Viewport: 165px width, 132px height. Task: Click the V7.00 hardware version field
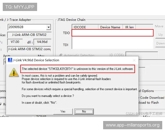15,42
